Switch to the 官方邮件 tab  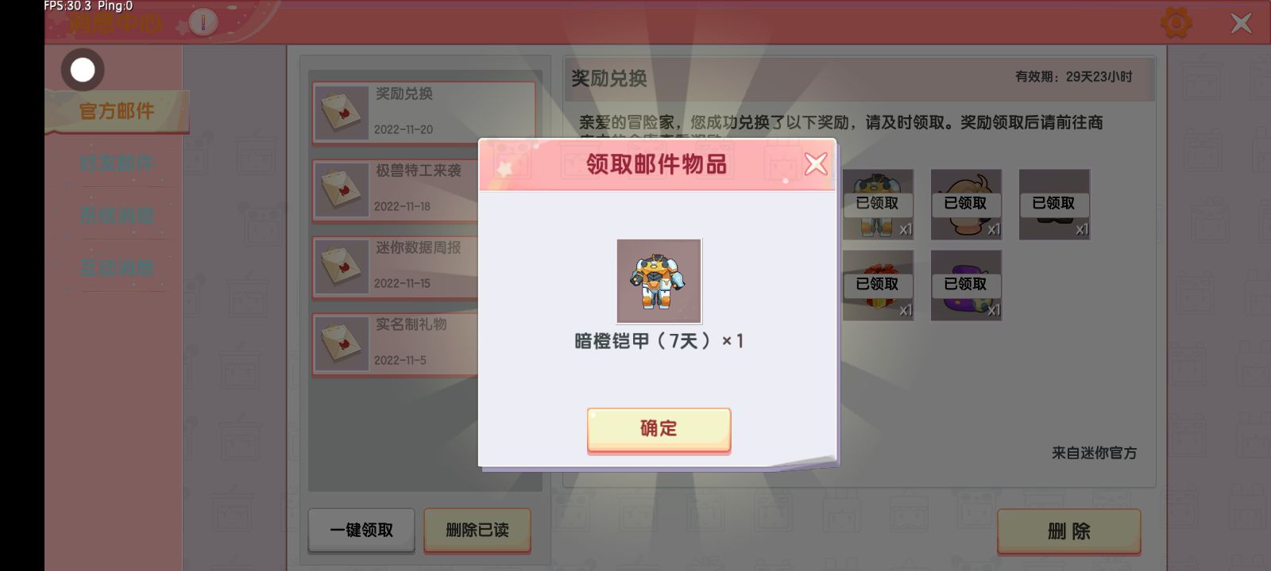(117, 111)
